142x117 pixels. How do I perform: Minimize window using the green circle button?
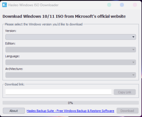pyautogui.click(x=109, y=5)
